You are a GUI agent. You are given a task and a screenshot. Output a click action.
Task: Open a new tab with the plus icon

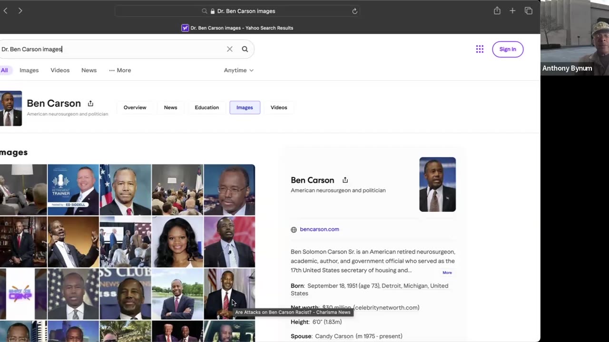pos(512,10)
